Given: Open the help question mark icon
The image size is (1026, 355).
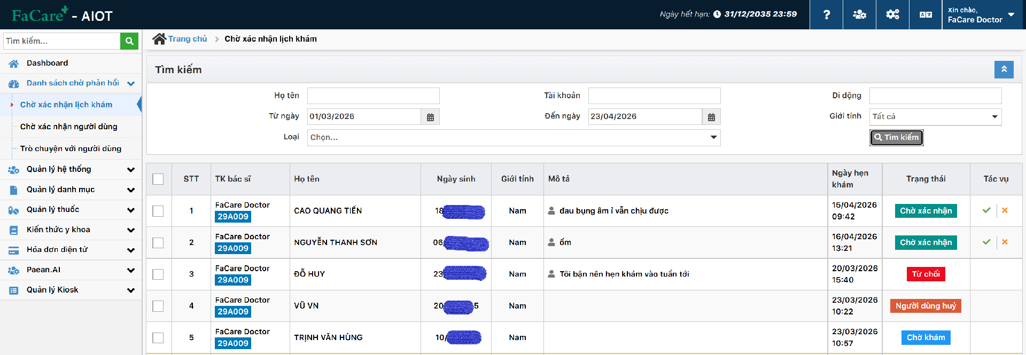Looking at the screenshot, I should point(826,14).
